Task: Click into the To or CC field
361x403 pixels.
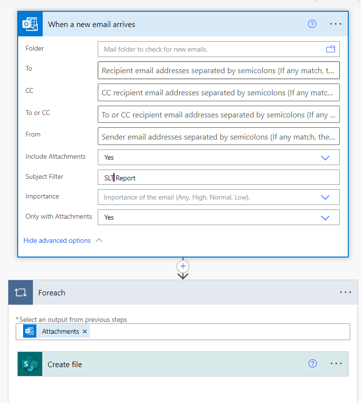Action: (x=219, y=115)
